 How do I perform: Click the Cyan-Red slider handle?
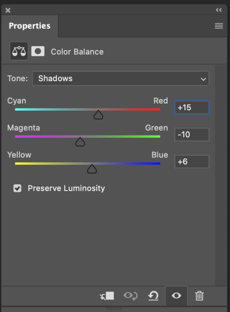click(x=98, y=115)
